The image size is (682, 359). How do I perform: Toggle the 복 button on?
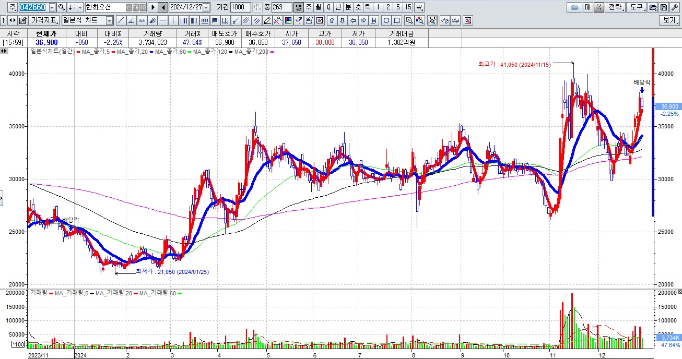599,7
